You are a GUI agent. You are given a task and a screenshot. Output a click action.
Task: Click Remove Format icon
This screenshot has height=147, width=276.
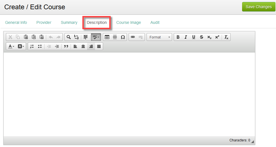226,37
